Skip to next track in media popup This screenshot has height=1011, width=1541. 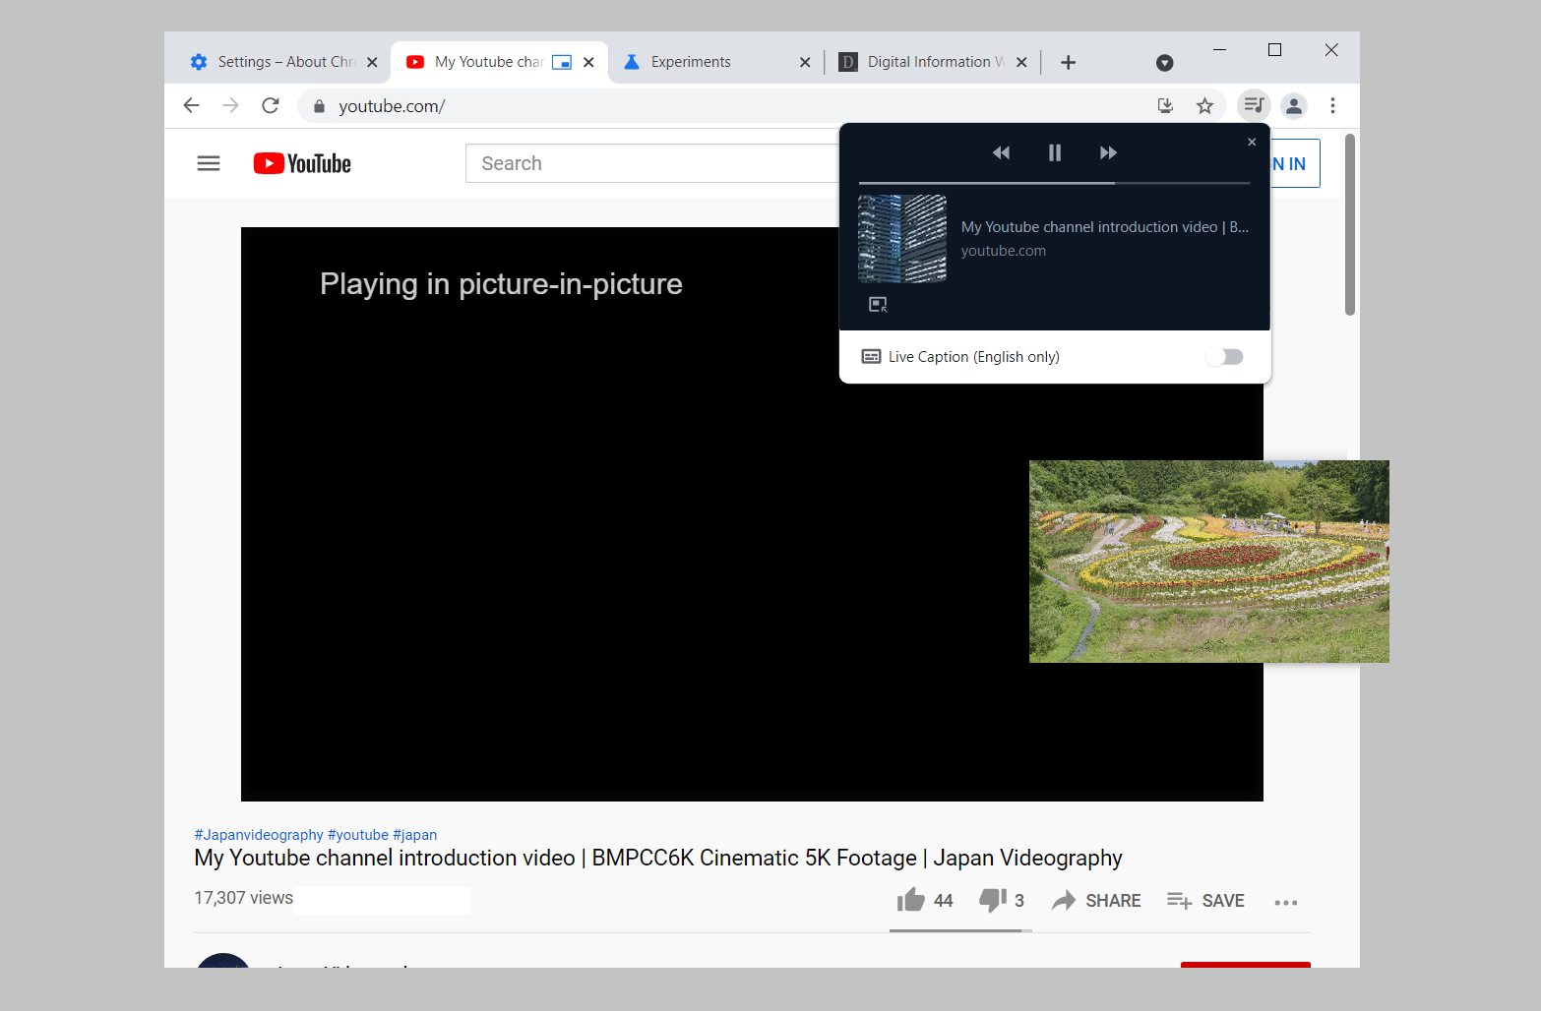[1108, 152]
